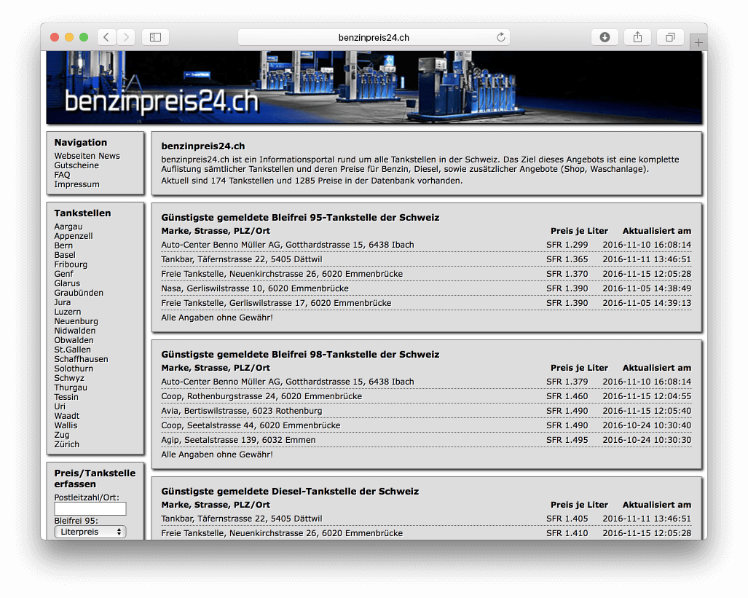
Task: Select canton Glarus
Action: (67, 283)
